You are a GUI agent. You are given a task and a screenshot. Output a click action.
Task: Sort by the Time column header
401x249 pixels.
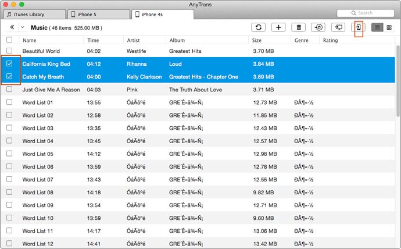tap(103, 40)
